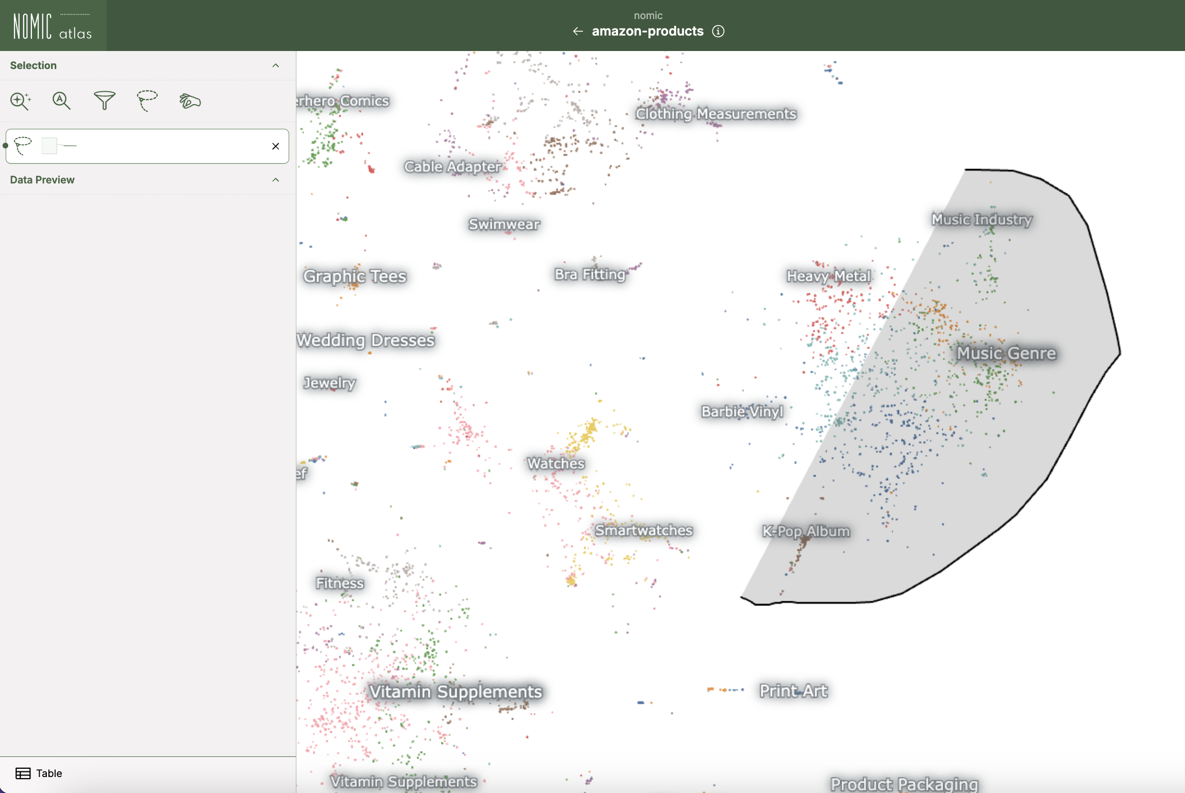Click the tag cursor tool icon
The width and height of the screenshot is (1185, 793).
point(190,100)
